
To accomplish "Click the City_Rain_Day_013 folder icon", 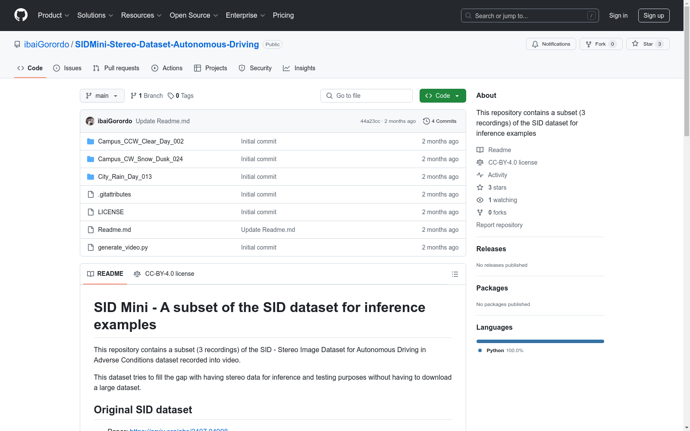I will 91,177.
